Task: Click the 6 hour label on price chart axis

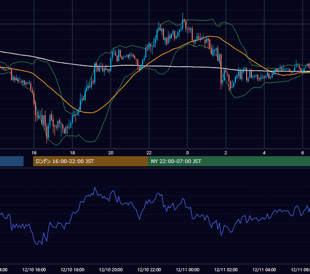Action: pos(303,153)
